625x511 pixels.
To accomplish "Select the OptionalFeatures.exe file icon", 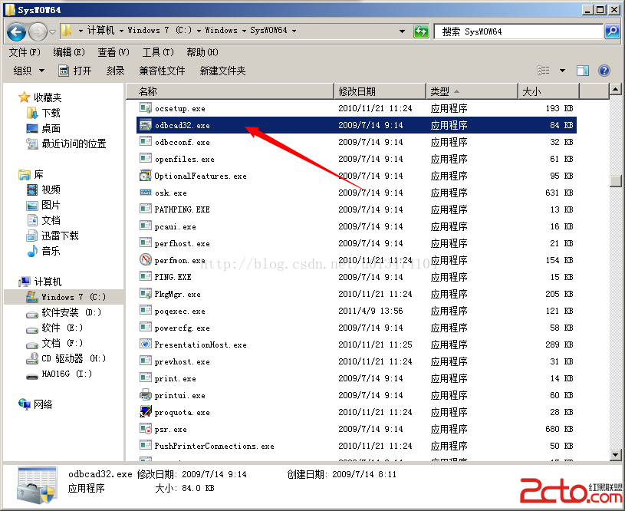I will click(x=146, y=176).
